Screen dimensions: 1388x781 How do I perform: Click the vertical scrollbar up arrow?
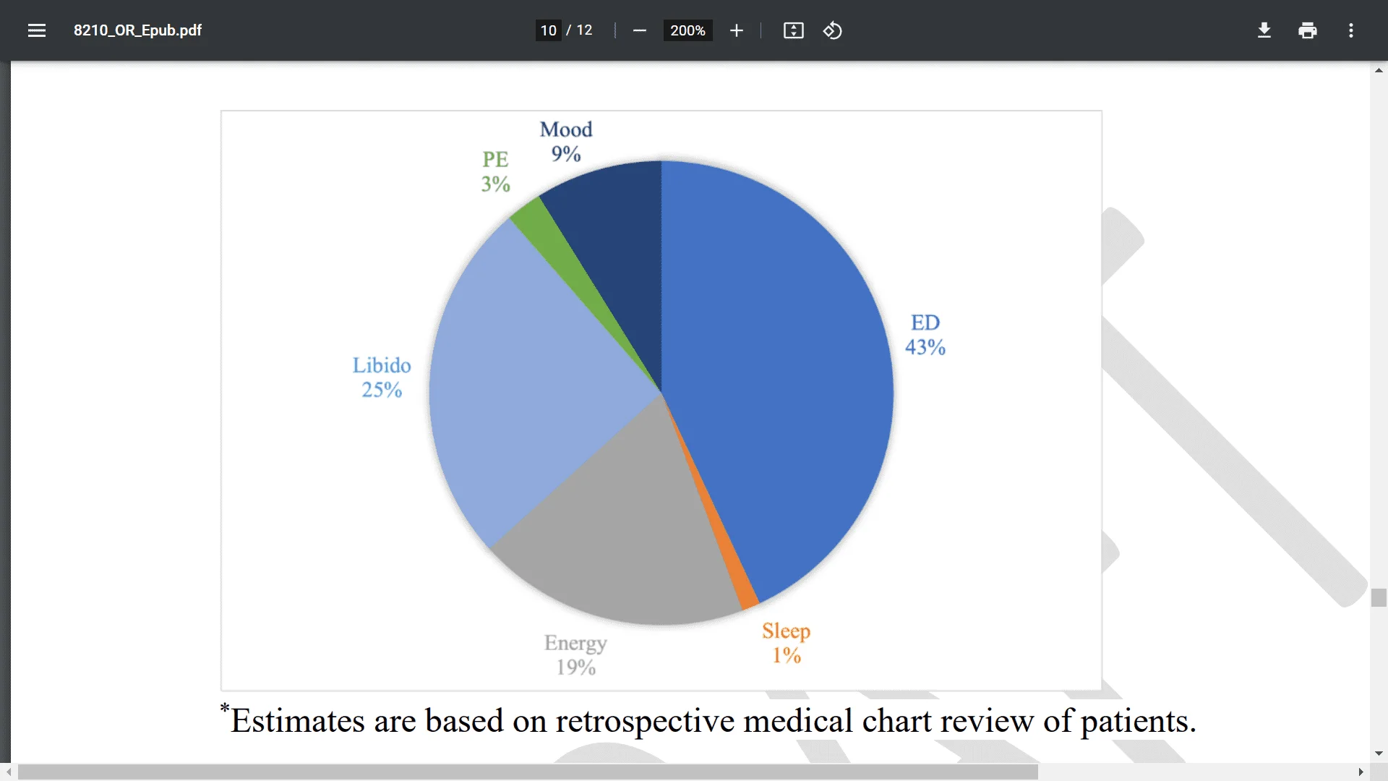point(1379,70)
